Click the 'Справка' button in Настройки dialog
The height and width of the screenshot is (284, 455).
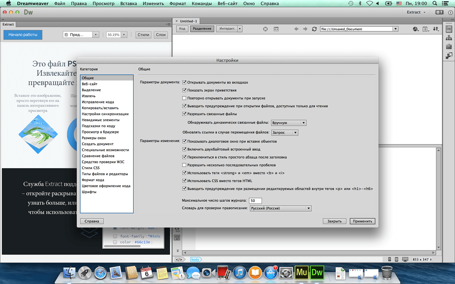click(x=92, y=221)
